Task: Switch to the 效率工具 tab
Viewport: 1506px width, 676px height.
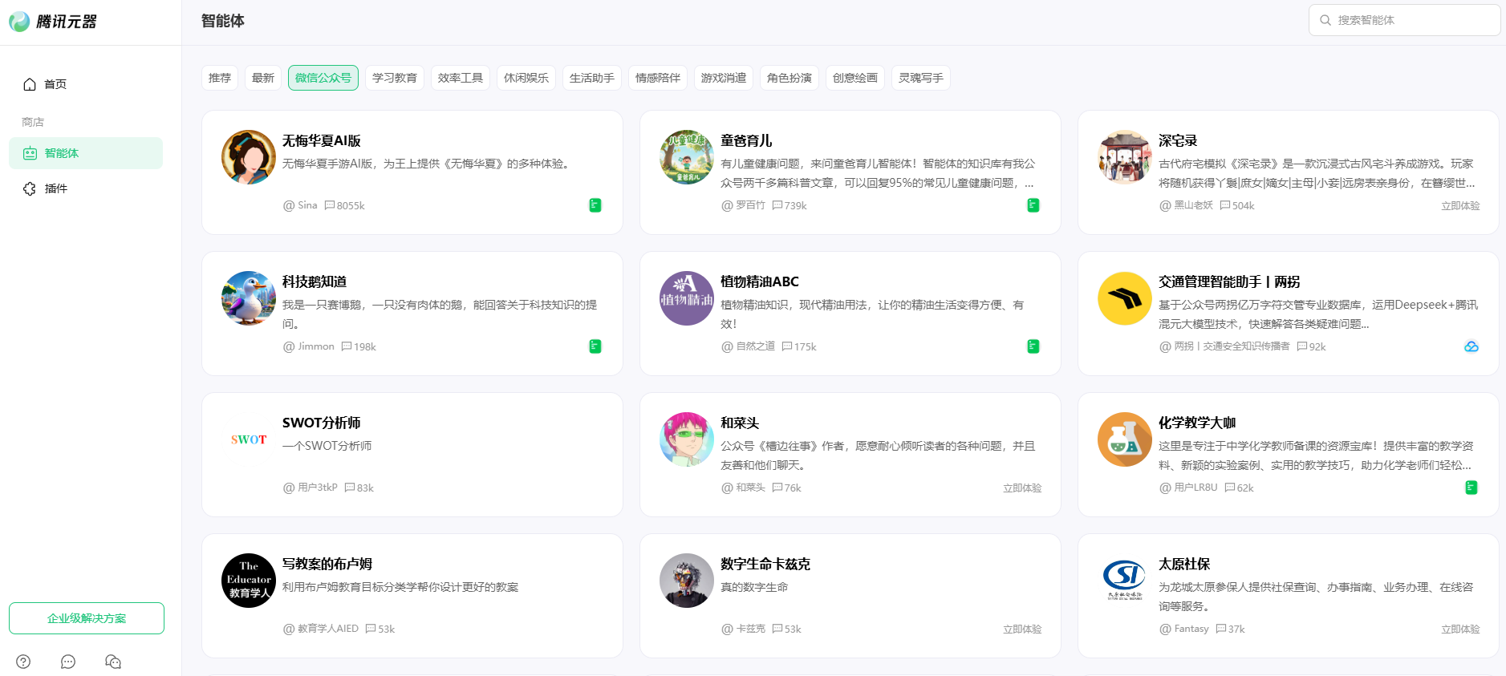Action: 461,78
